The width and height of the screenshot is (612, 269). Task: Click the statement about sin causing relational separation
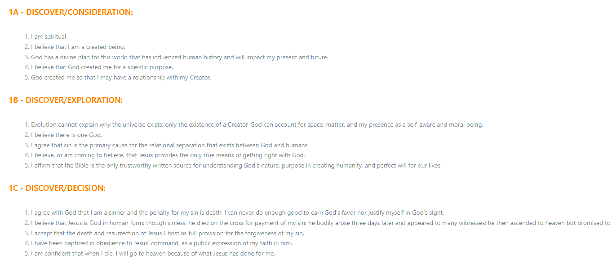click(170, 146)
